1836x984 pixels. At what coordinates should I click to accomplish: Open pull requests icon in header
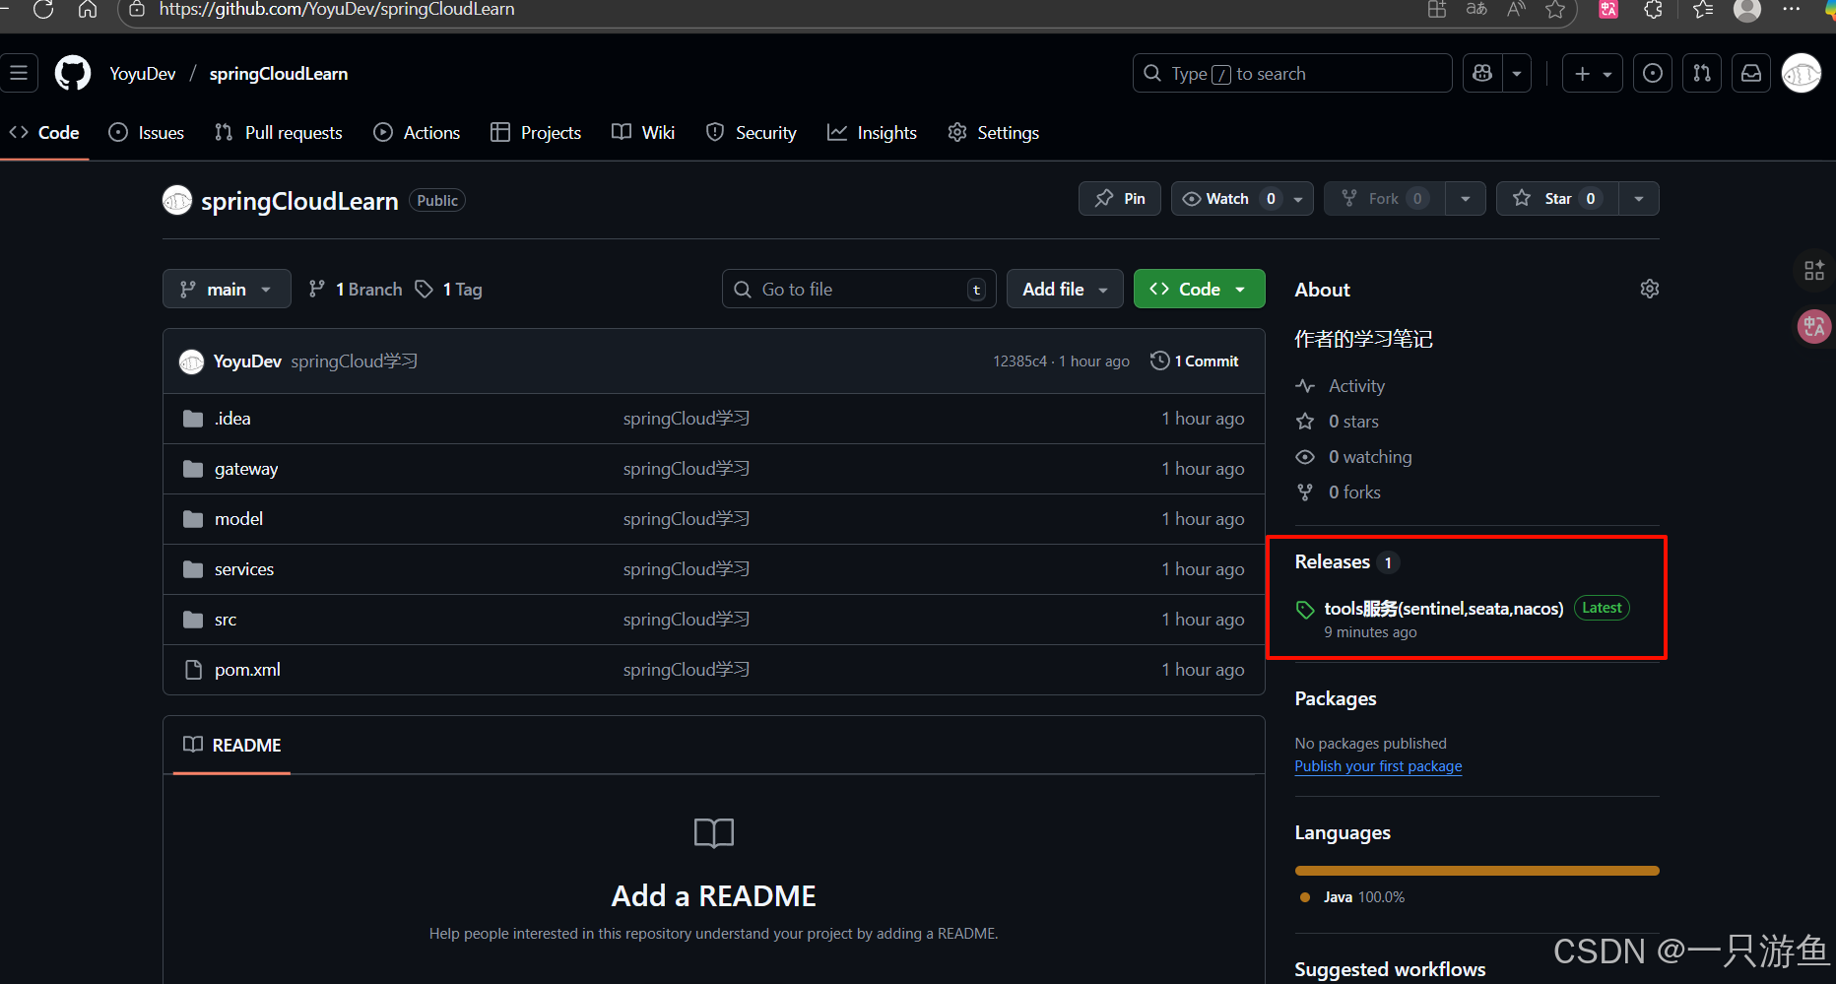(x=1702, y=73)
